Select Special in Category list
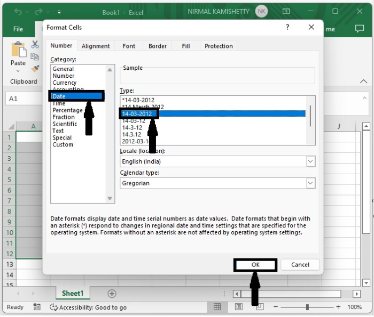Viewport: 374px width, 317px height. [x=62, y=137]
